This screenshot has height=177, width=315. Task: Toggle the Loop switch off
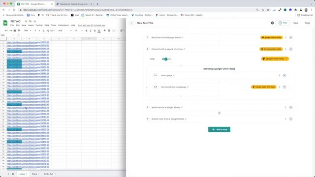(x=165, y=59)
